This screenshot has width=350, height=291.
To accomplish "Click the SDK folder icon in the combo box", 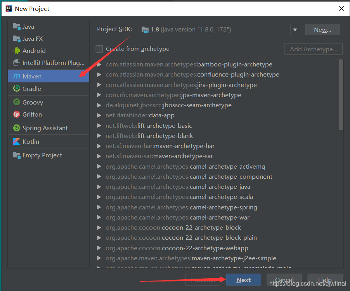I will (145, 30).
